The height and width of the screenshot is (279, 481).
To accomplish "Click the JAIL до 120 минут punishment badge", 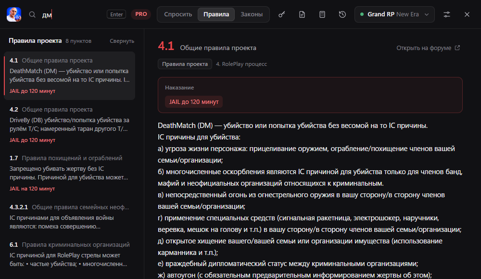I will point(194,102).
